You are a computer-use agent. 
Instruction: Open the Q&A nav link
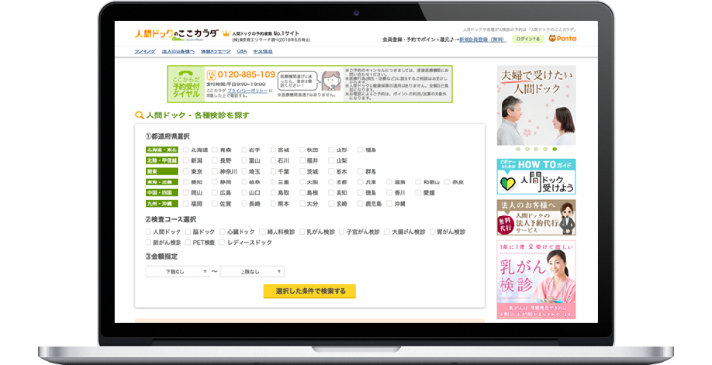pos(243,51)
